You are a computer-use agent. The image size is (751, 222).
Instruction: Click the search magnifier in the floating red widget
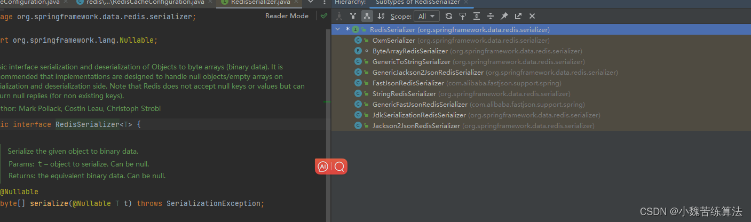339,166
